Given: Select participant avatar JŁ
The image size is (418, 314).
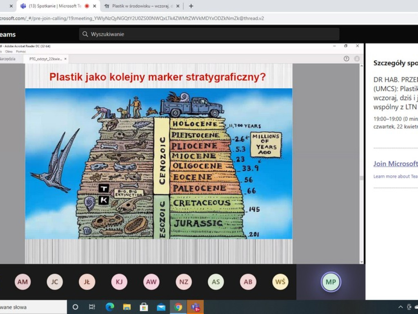Looking at the screenshot, I should pos(87,282).
